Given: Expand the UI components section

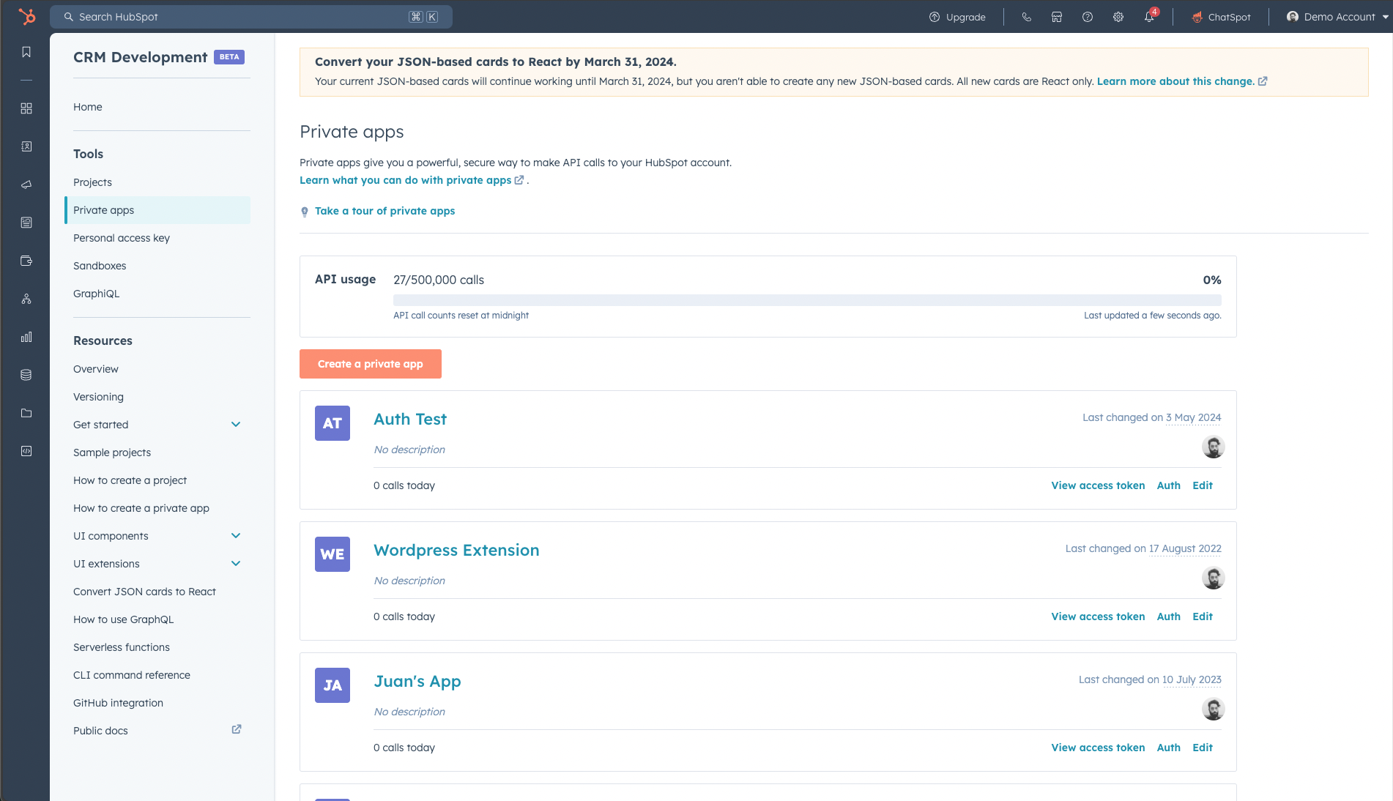Looking at the screenshot, I should point(236,536).
